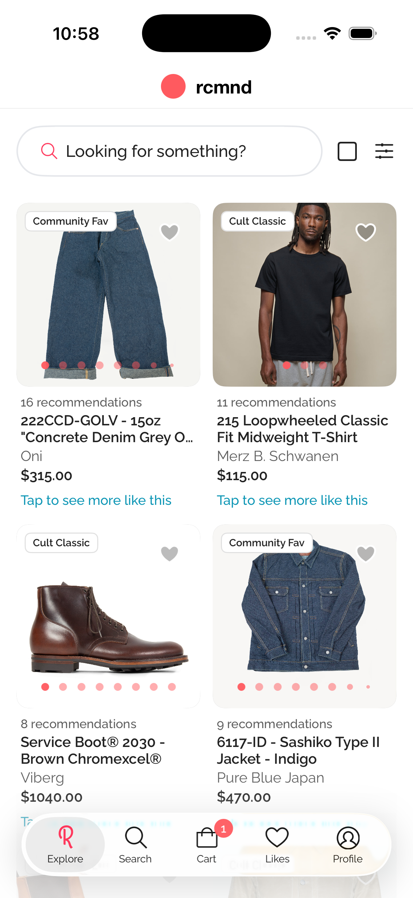Image resolution: width=413 pixels, height=898 pixels.
Task: Tap the rcmnd logo at the top
Action: coord(206,87)
